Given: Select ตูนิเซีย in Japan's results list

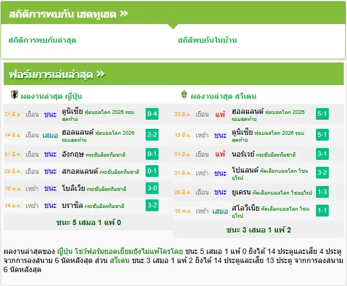Looking at the screenshot, I should coord(72,111).
